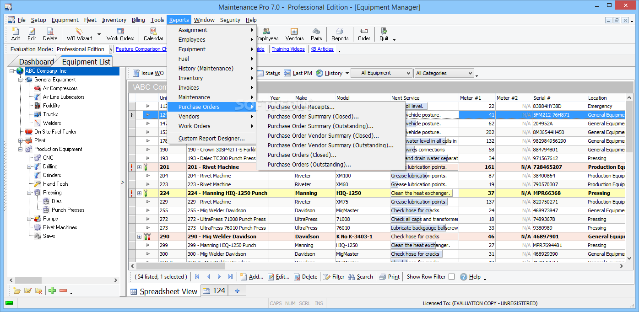The width and height of the screenshot is (639, 312).
Task: Open Reports toolbar icon
Action: tap(340, 34)
